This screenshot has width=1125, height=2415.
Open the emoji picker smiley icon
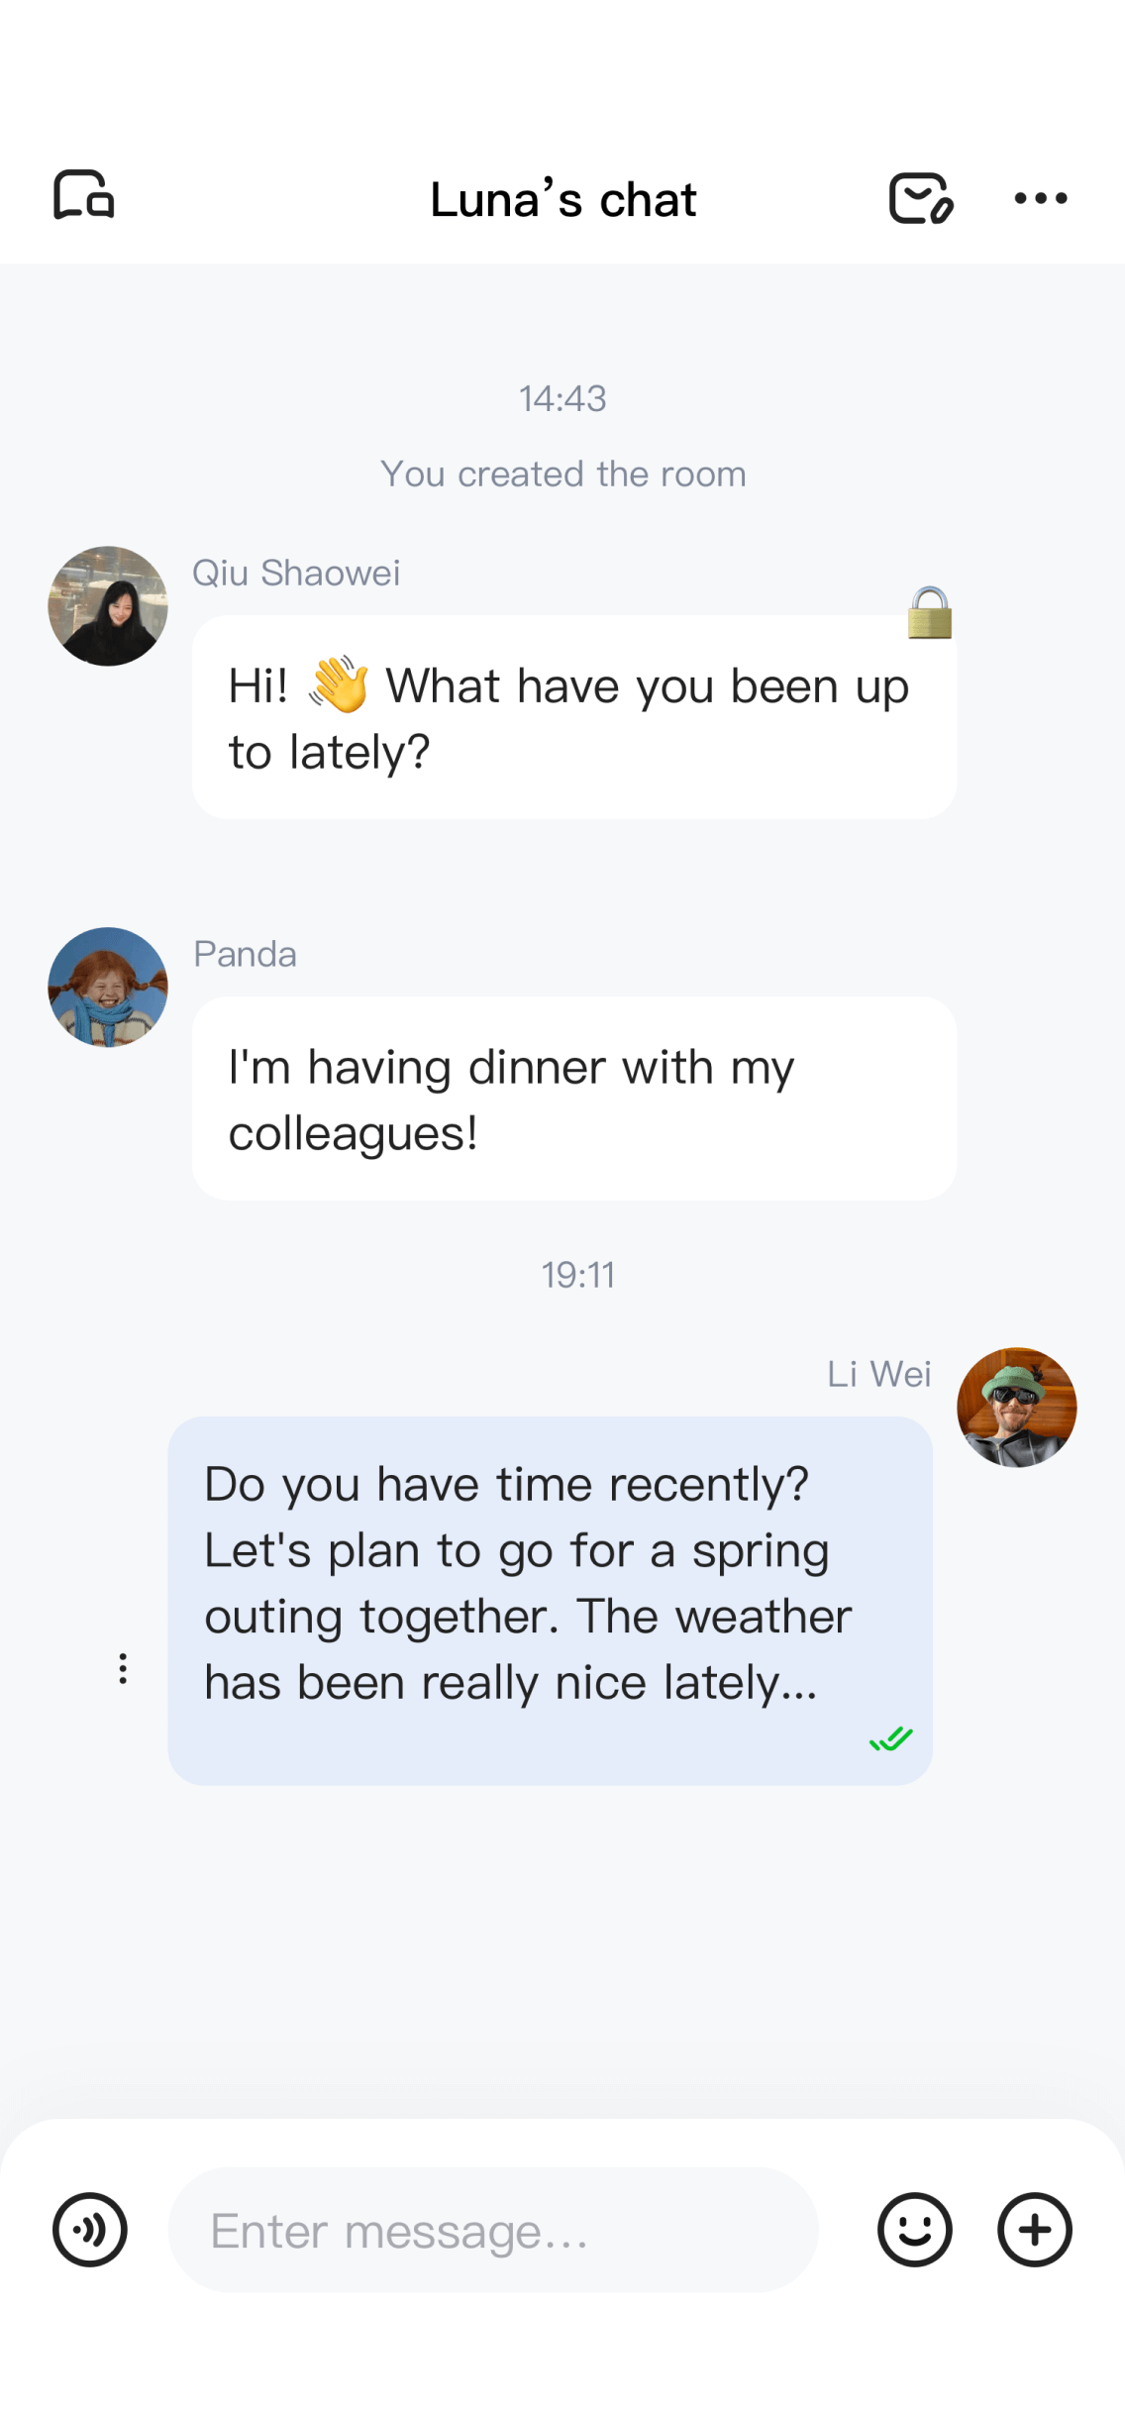(x=914, y=2230)
